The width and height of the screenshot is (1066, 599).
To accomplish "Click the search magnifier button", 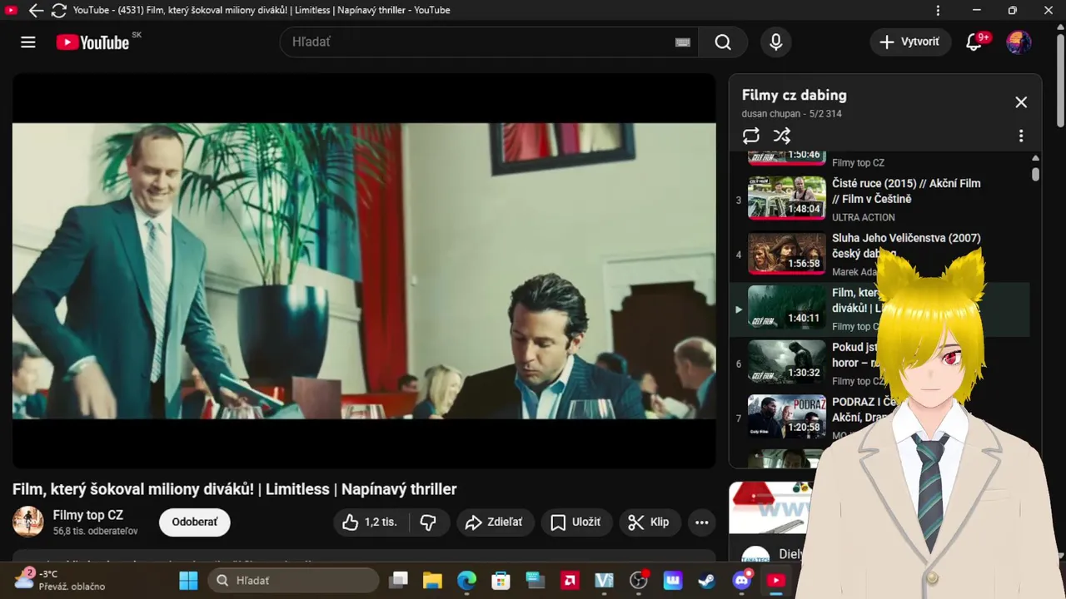I will click(723, 42).
